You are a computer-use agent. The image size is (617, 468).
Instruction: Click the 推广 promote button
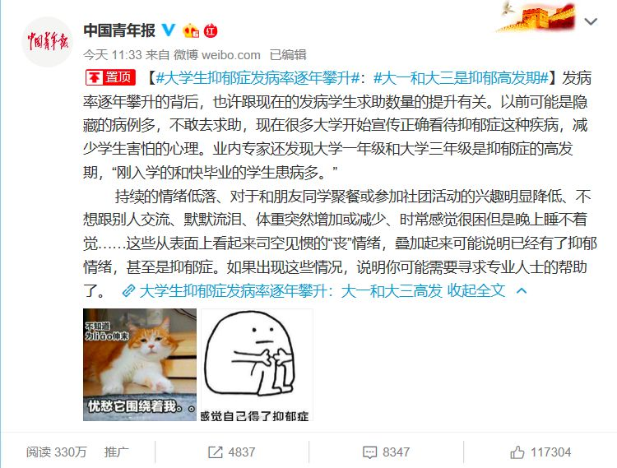click(x=117, y=452)
